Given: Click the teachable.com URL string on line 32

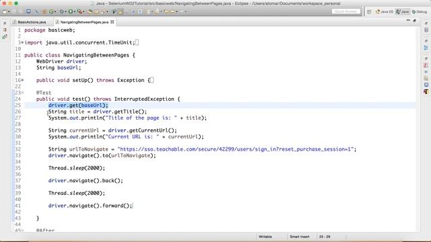Looking at the screenshot, I should [235, 149].
